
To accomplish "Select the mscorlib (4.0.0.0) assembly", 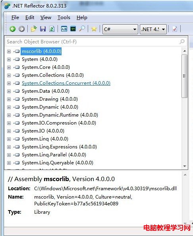I will (41, 51).
